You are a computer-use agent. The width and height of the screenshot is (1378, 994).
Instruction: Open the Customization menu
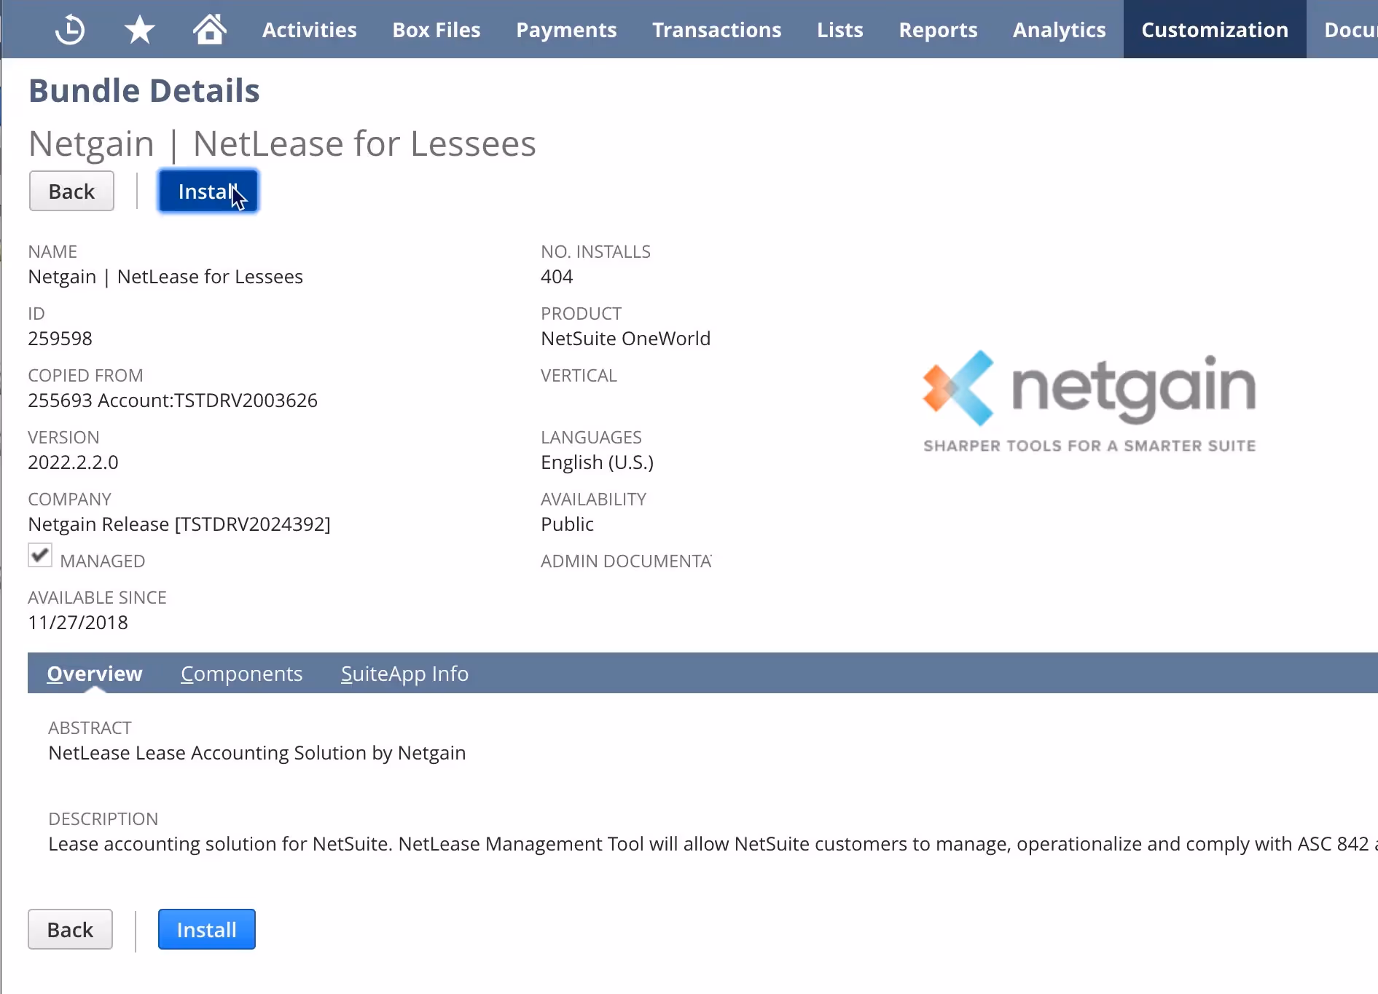click(1214, 29)
